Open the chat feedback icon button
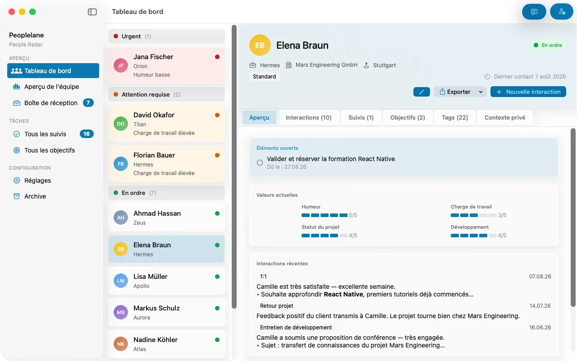This screenshot has height=361, width=577. click(x=534, y=12)
